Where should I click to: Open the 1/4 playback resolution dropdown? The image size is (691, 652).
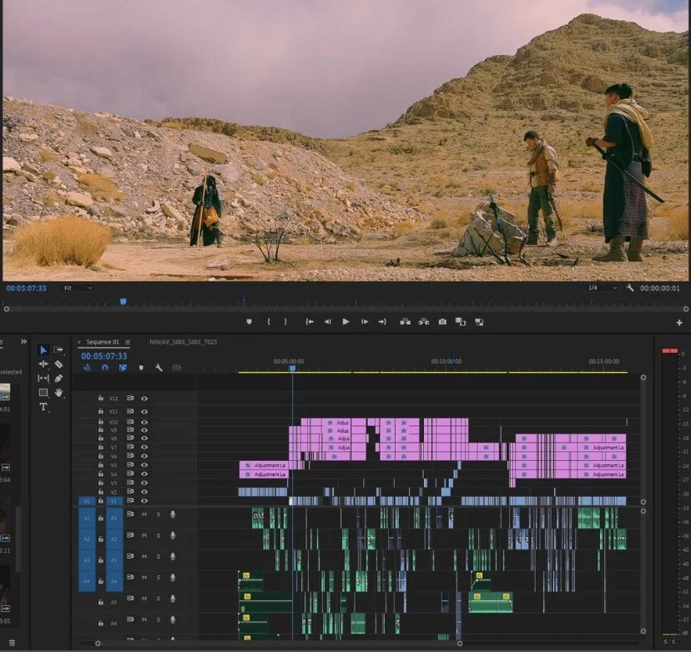[x=603, y=288]
